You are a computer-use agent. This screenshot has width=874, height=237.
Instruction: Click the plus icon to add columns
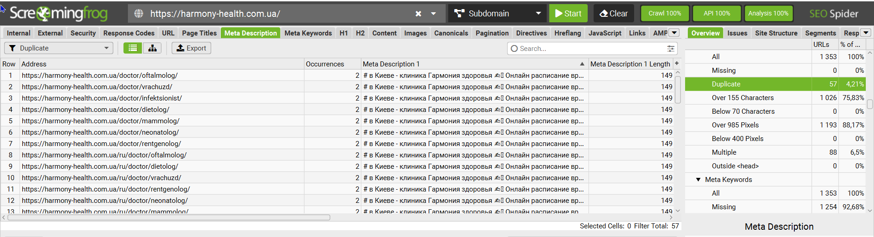[x=677, y=64]
